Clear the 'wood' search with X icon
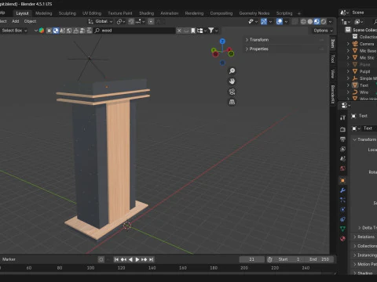Screen dimensions: 377x282 click(179, 31)
